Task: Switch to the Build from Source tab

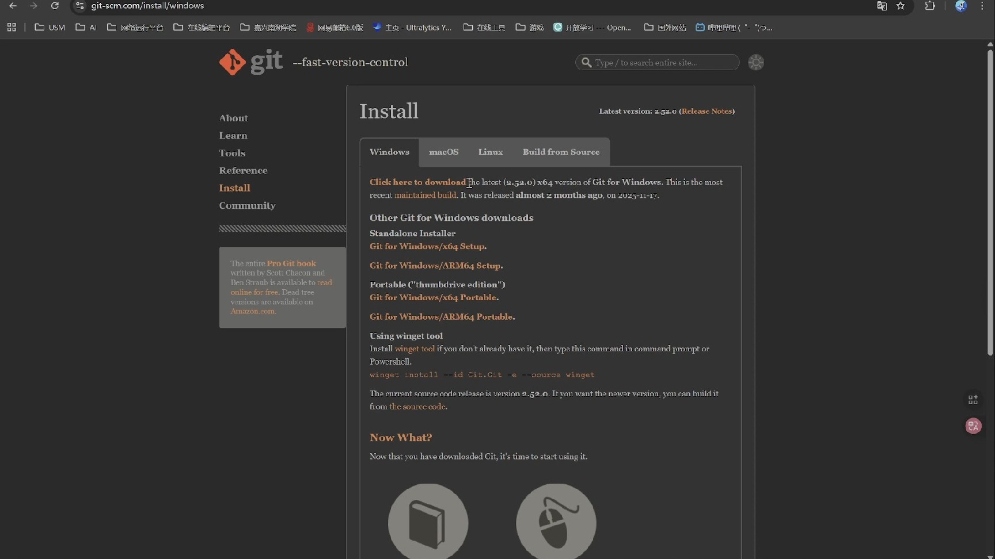Action: pyautogui.click(x=561, y=152)
